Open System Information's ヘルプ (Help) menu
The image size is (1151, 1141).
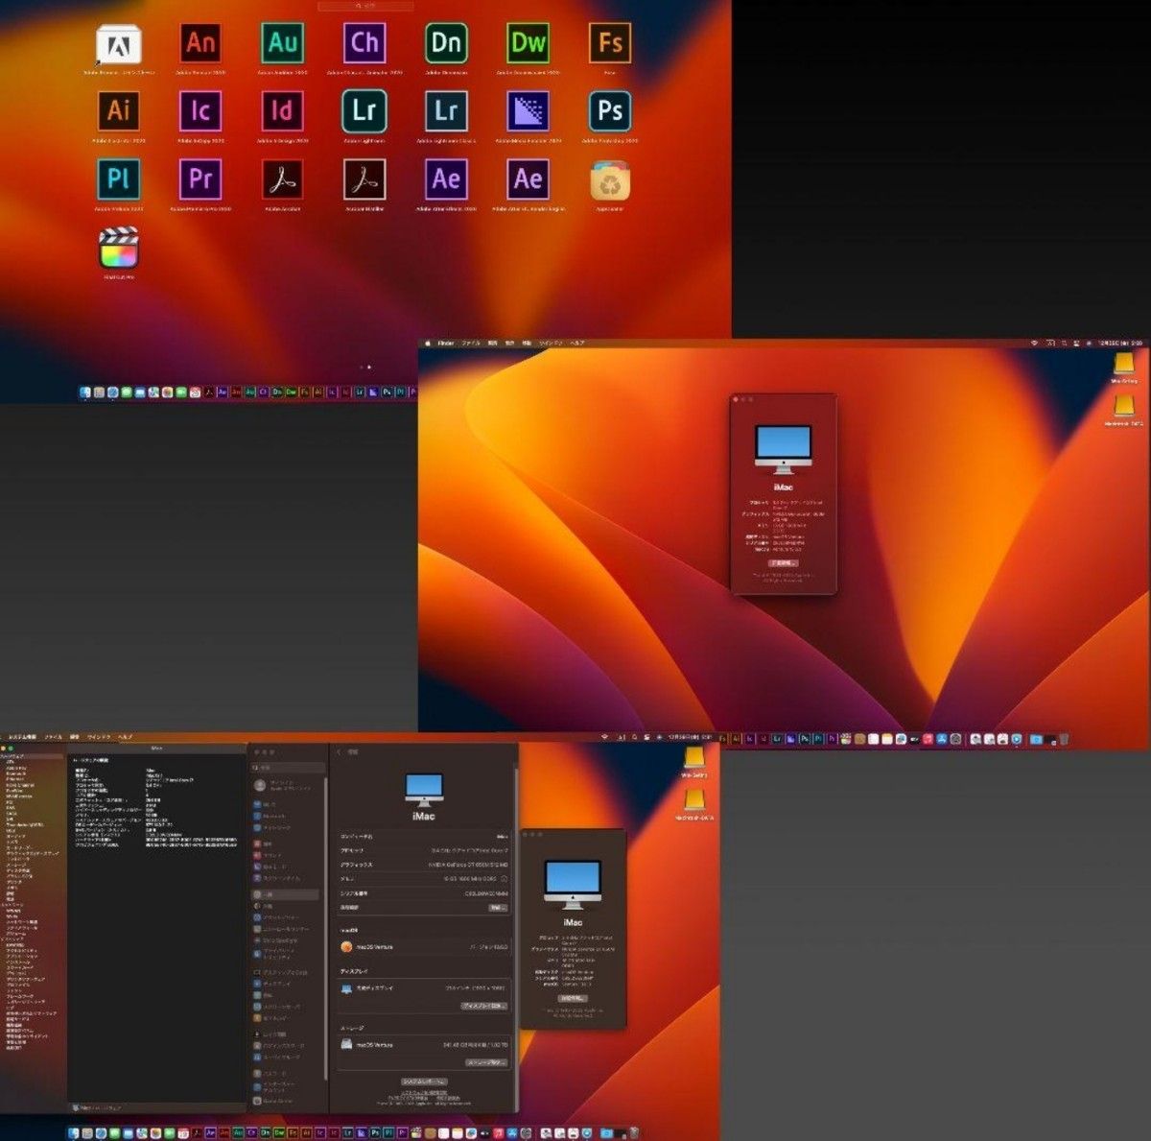(x=125, y=737)
